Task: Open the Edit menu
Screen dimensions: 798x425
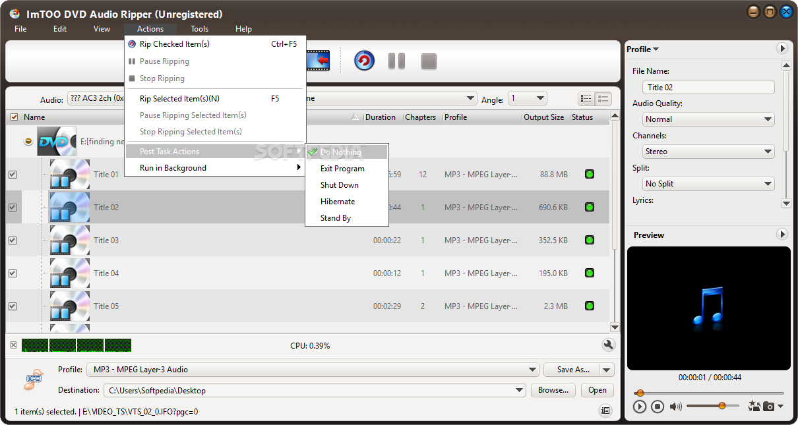Action: [x=60, y=29]
